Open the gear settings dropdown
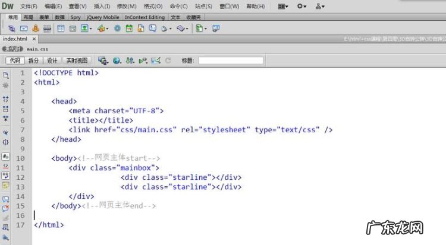 [301, 6]
